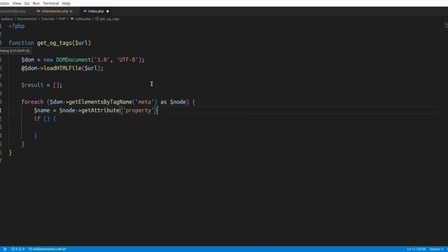Click the yellow closing brace of the function

(x=10, y=153)
